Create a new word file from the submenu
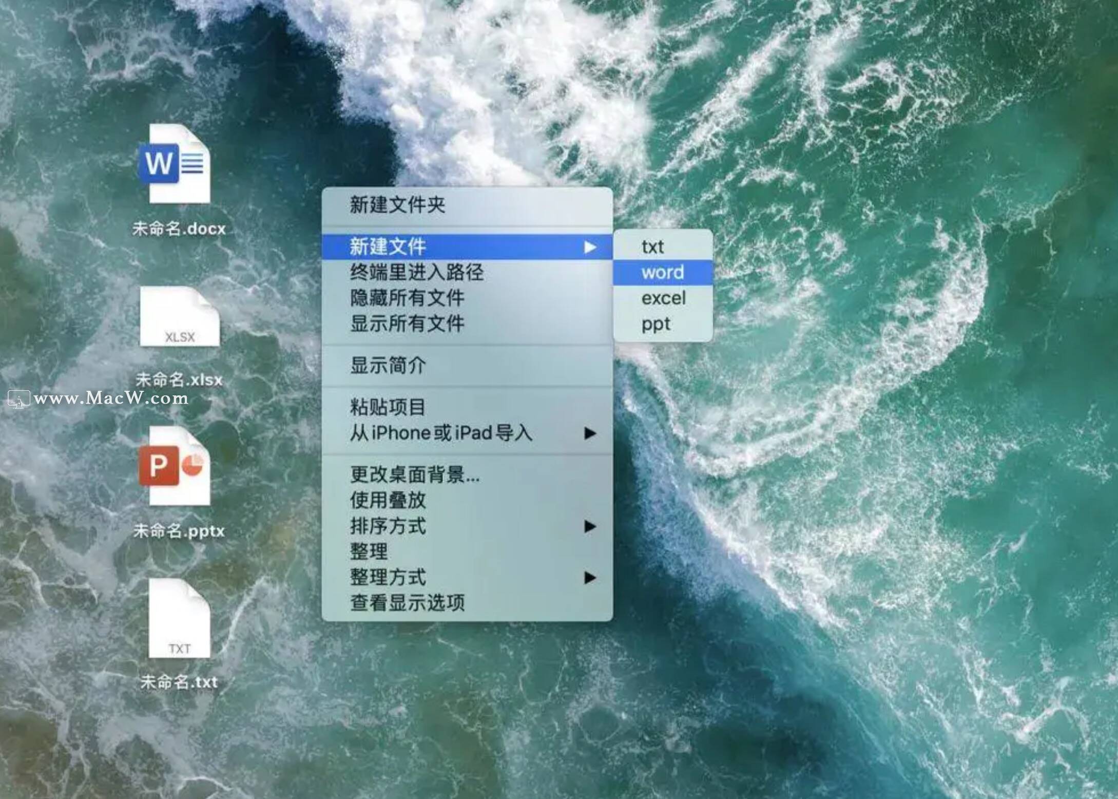 pos(662,273)
